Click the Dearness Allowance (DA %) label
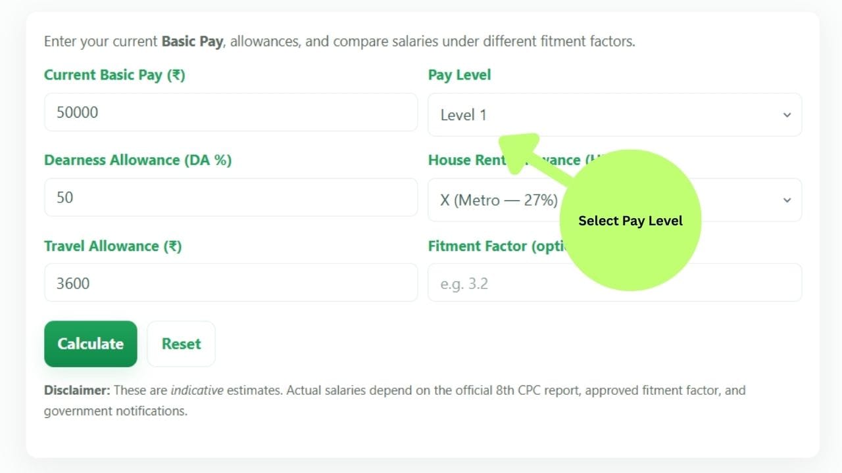The image size is (842, 473). (137, 160)
